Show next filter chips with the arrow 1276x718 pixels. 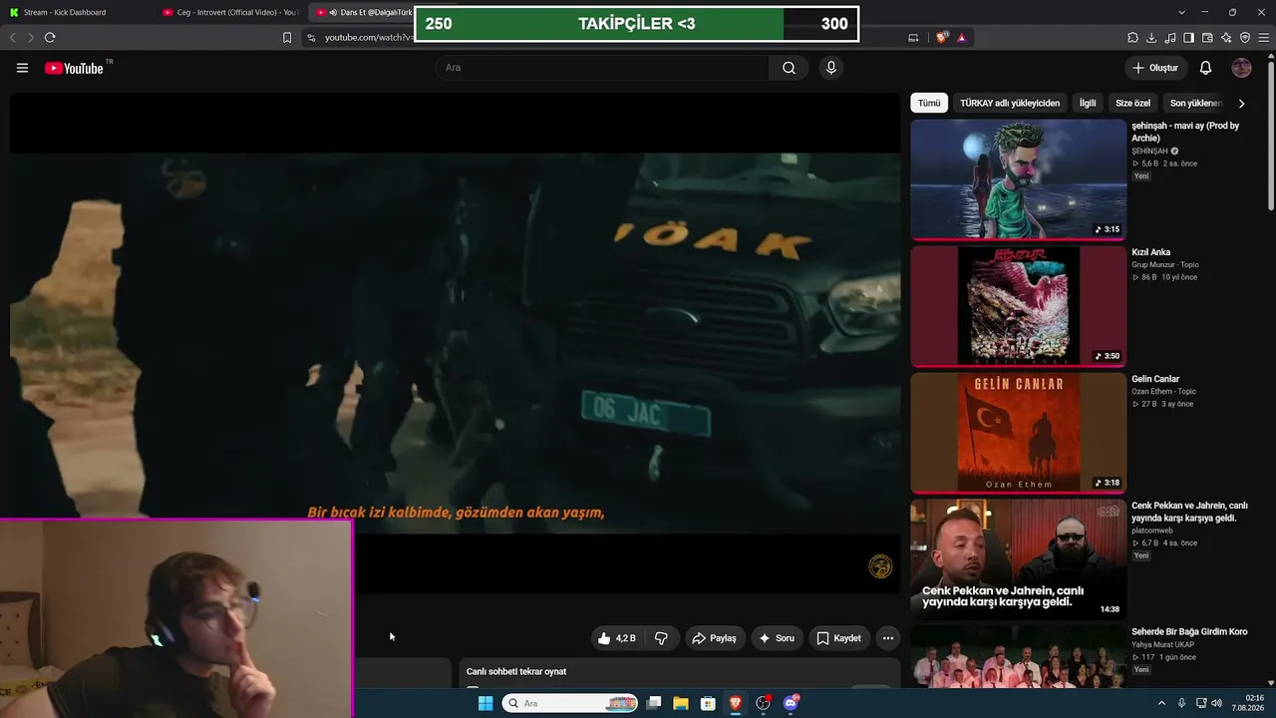coord(1241,103)
